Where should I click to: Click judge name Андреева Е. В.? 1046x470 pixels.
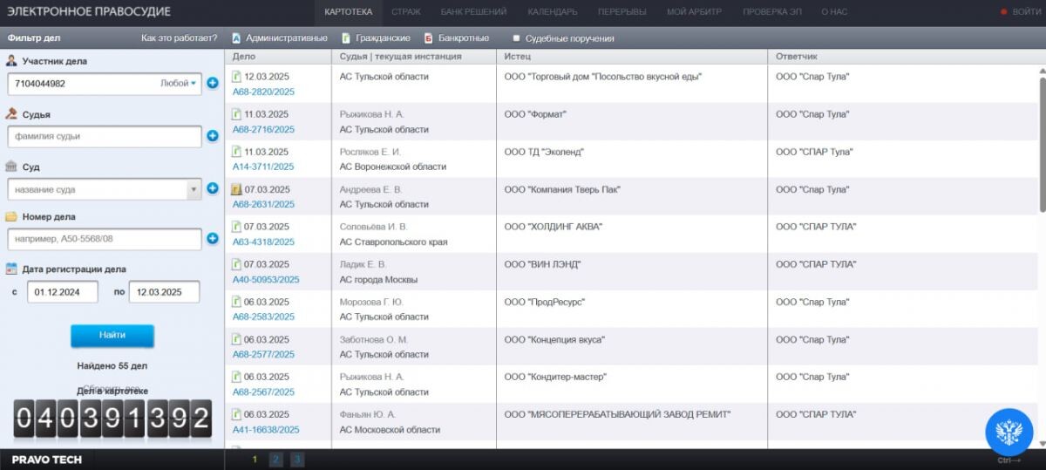point(370,189)
